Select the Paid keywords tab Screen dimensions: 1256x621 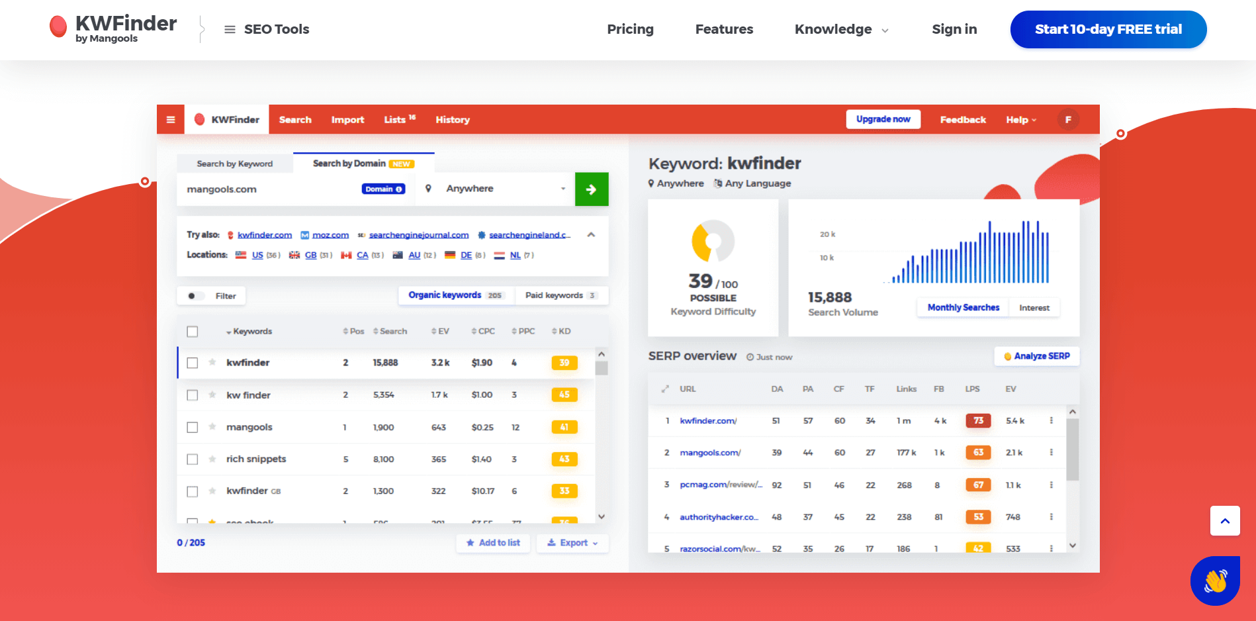click(561, 295)
